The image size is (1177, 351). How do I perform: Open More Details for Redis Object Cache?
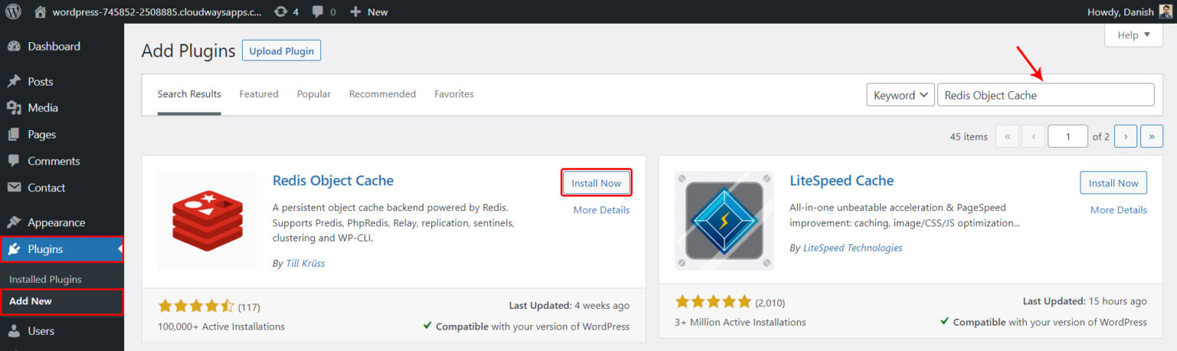pos(602,210)
